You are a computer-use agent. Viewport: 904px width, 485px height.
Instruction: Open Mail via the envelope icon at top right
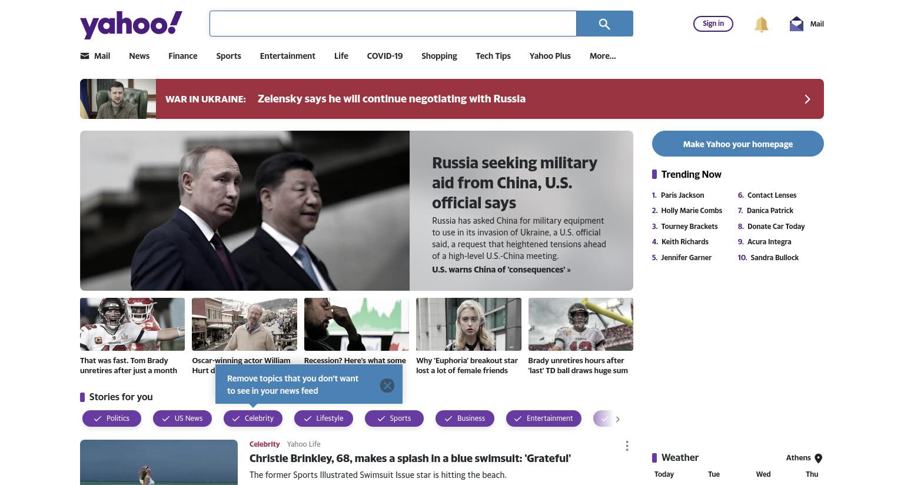tap(796, 24)
